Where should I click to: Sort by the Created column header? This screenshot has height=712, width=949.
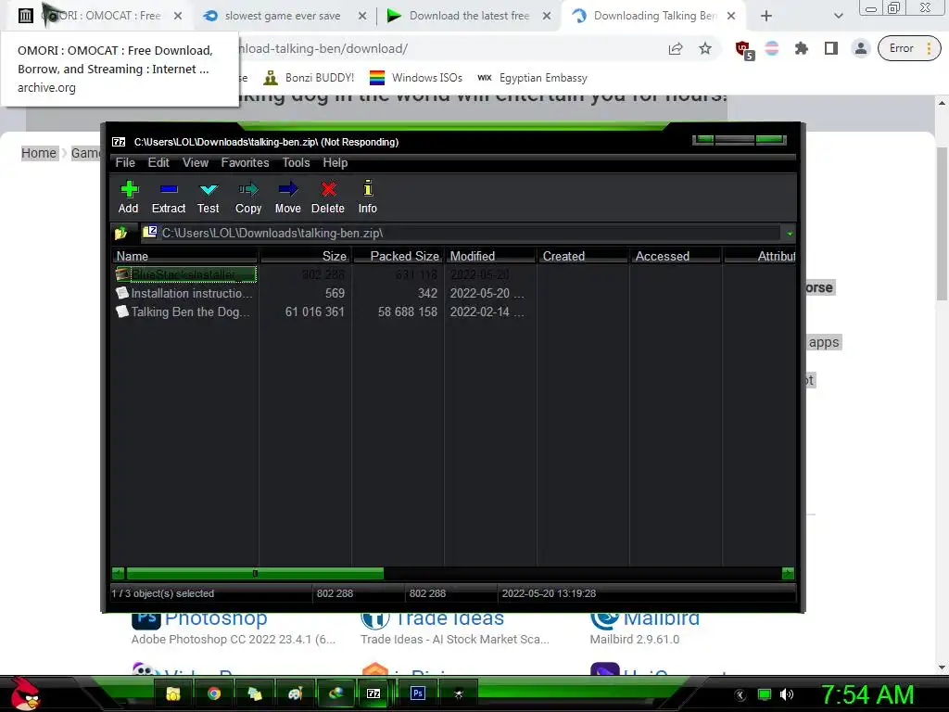pyautogui.click(x=583, y=256)
